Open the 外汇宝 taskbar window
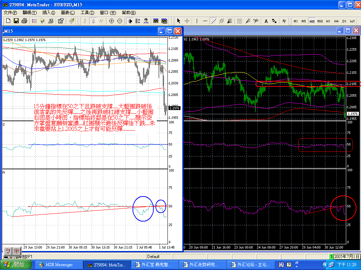The height and width of the screenshot is (270, 361). [155, 265]
